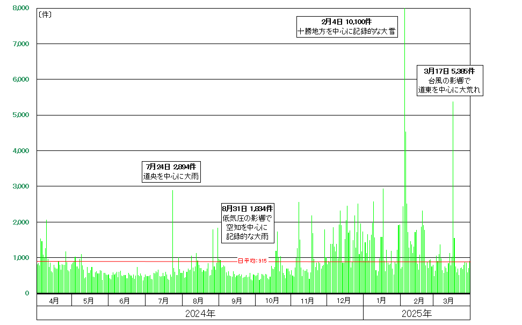Click the "道央を中心に大雨" annotation text

tap(171, 177)
